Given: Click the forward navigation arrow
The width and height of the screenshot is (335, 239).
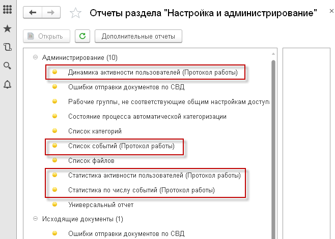Looking at the screenshot, I should (51, 13).
